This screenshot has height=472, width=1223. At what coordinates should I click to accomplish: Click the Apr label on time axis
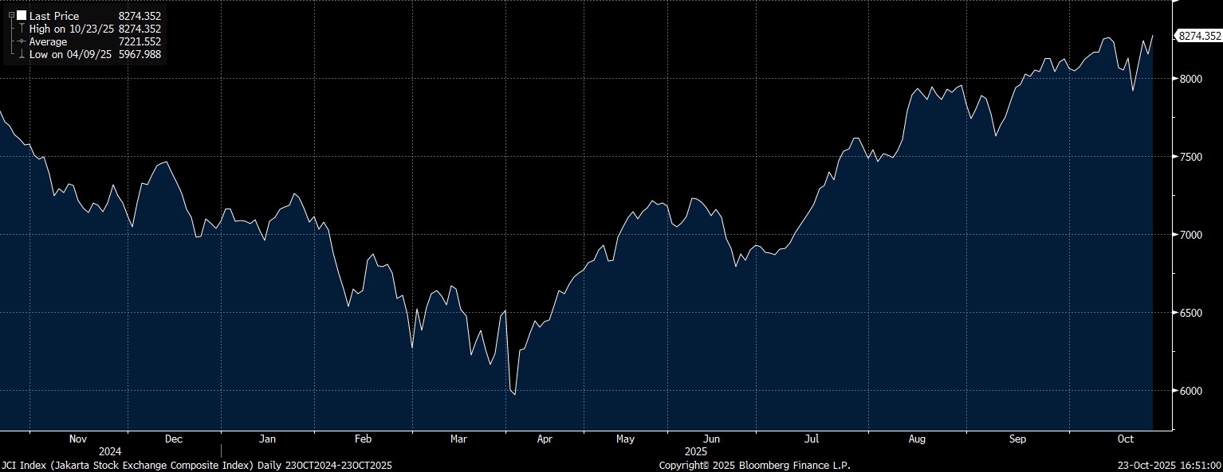(545, 439)
